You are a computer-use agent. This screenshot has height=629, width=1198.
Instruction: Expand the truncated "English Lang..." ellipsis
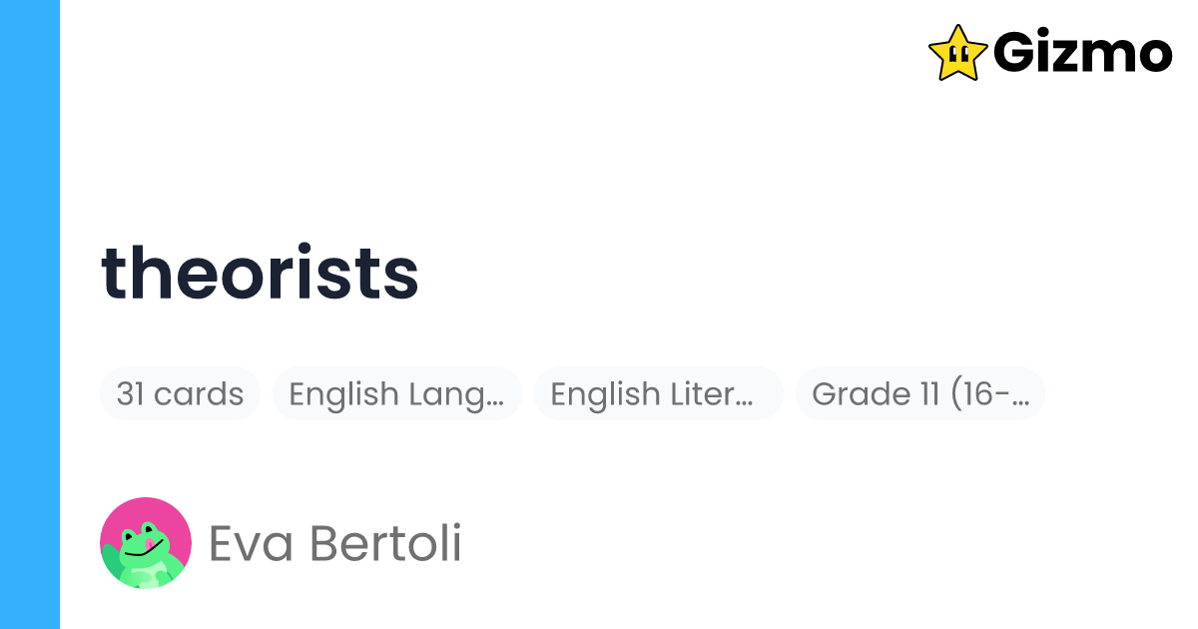pos(494,397)
